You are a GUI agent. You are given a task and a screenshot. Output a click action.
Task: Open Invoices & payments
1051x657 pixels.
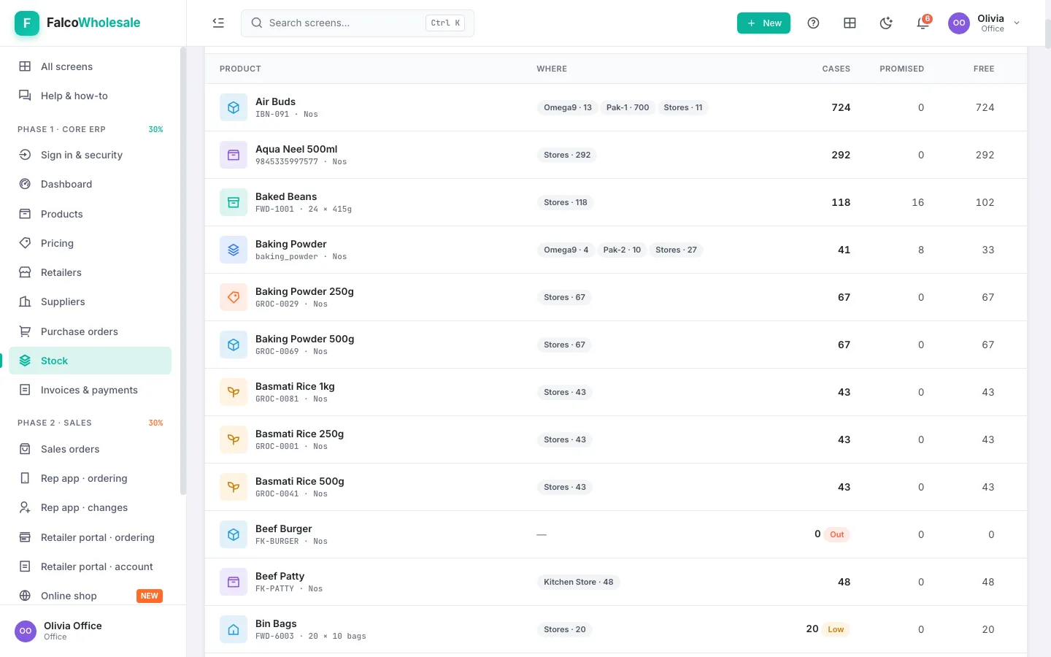pyautogui.click(x=91, y=390)
